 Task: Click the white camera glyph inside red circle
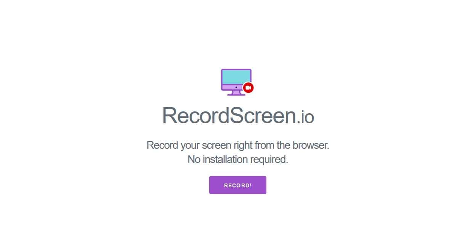pyautogui.click(x=248, y=87)
